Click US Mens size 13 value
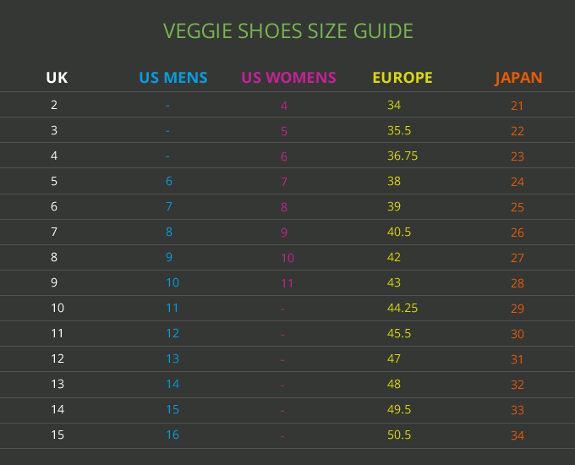 coord(172,358)
